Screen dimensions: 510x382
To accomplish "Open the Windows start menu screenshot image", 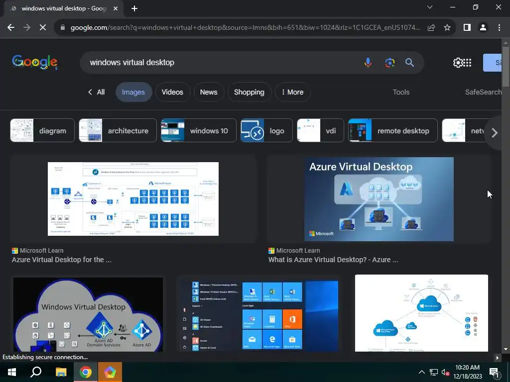I will (x=259, y=316).
